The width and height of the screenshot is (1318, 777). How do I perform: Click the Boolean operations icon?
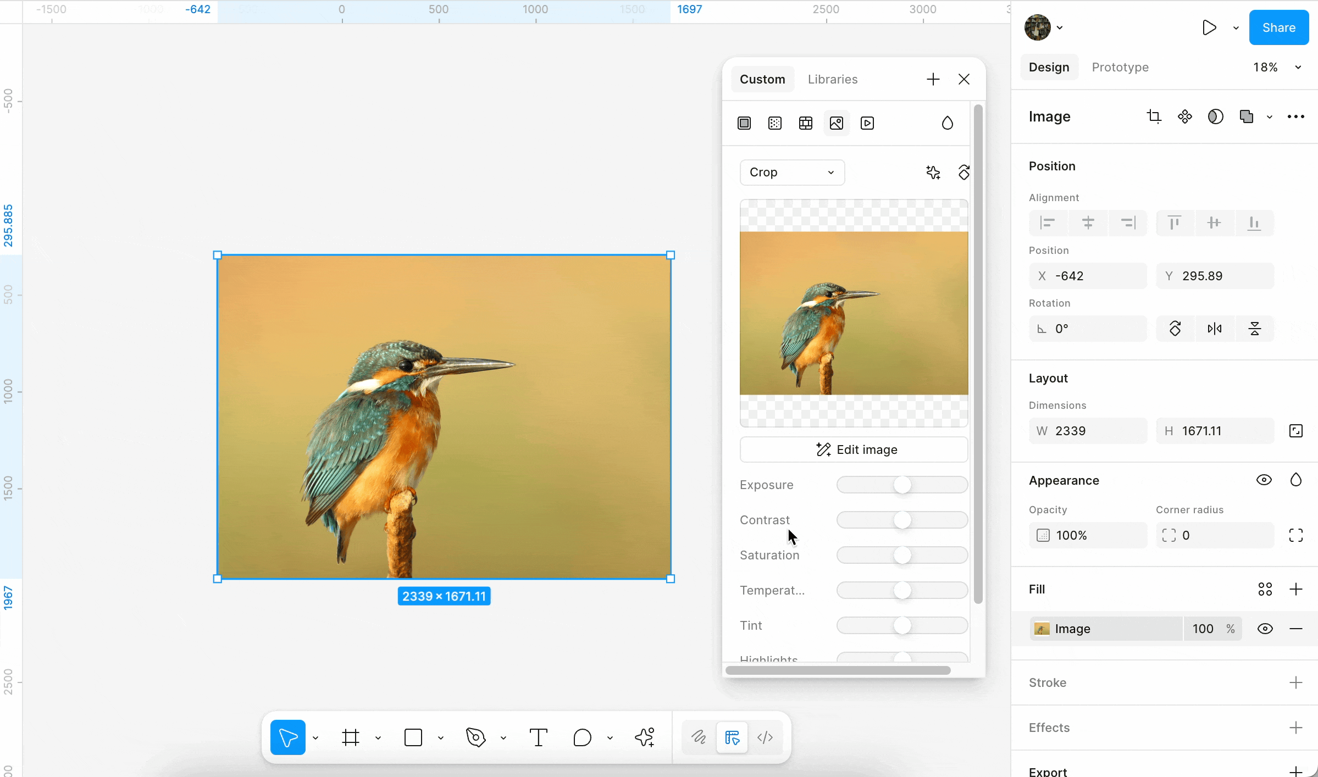[1247, 116]
